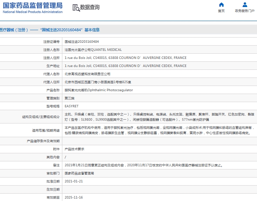Click the 代理人住所 row label
Screen dimensions: 257x201
(x=51, y=82)
